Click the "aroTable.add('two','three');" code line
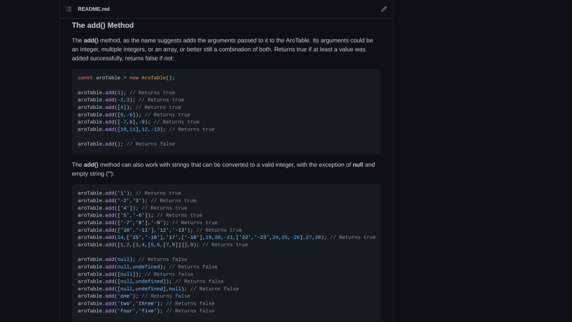Image resolution: width=572 pixels, height=322 pixels. coord(146,303)
